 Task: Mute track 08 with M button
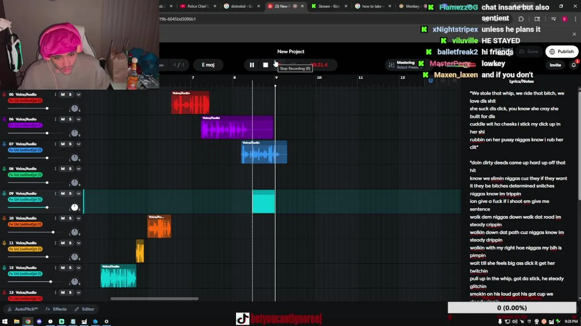(x=63, y=168)
